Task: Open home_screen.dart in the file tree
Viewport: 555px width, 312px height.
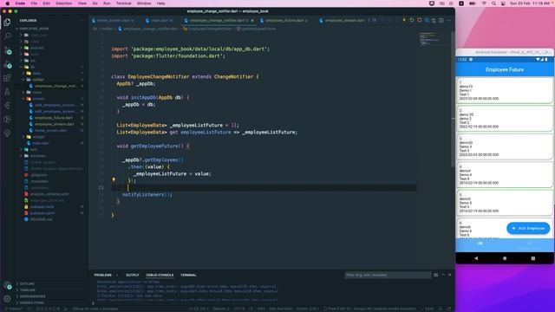Action: coord(50,130)
